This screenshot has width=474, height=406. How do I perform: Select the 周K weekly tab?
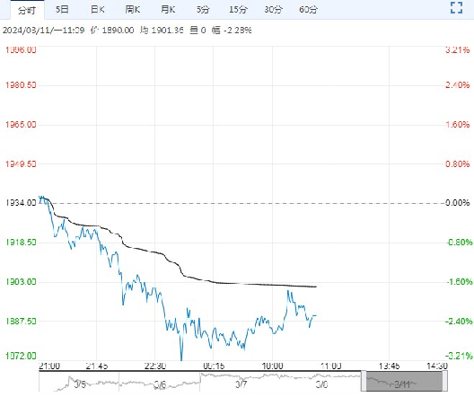(132, 10)
